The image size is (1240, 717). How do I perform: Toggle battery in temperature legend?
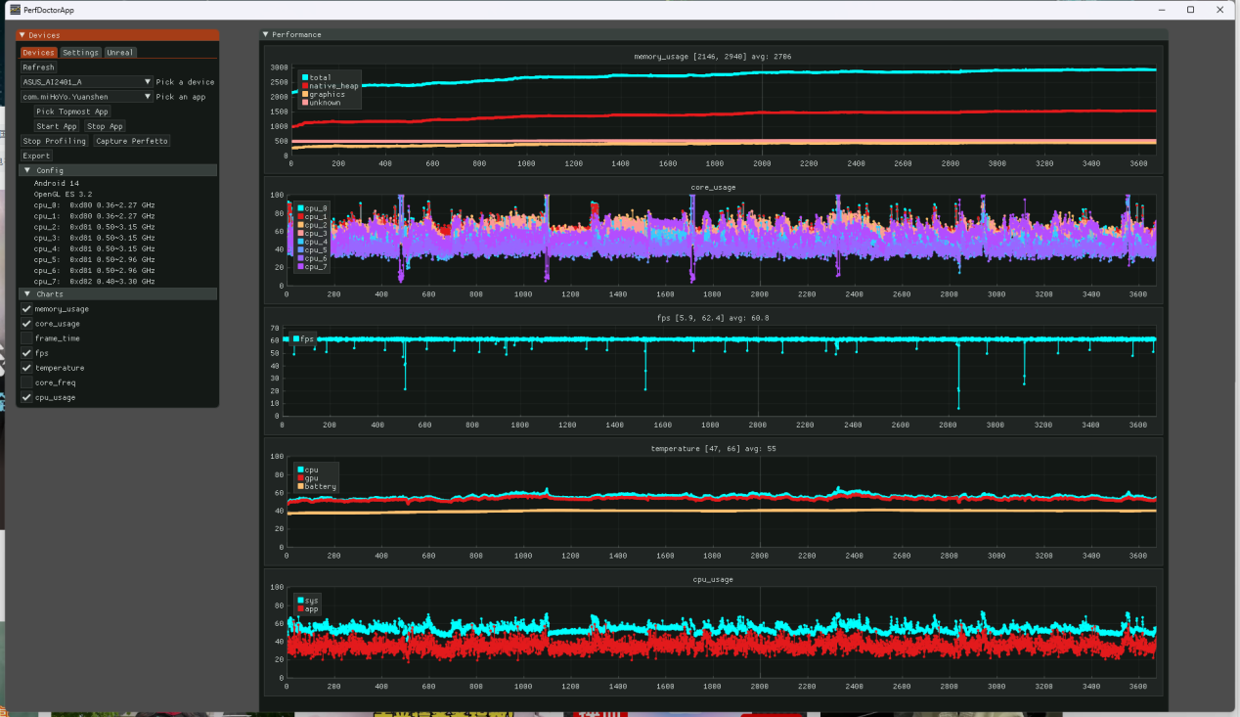[x=317, y=486]
